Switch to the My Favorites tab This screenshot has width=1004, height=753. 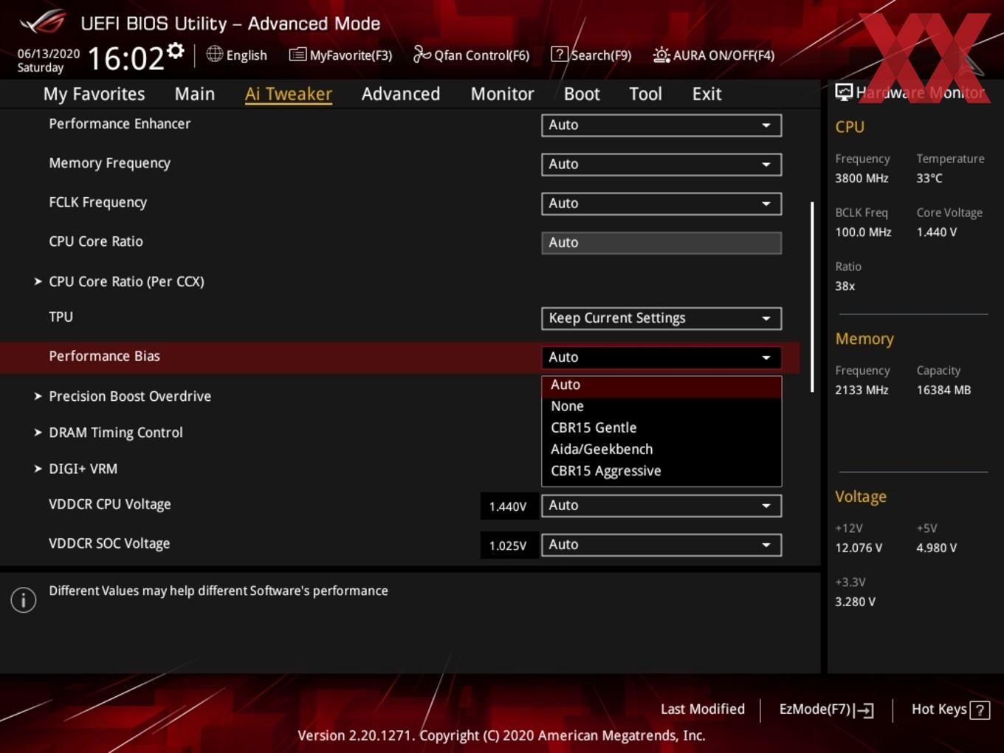click(x=94, y=94)
